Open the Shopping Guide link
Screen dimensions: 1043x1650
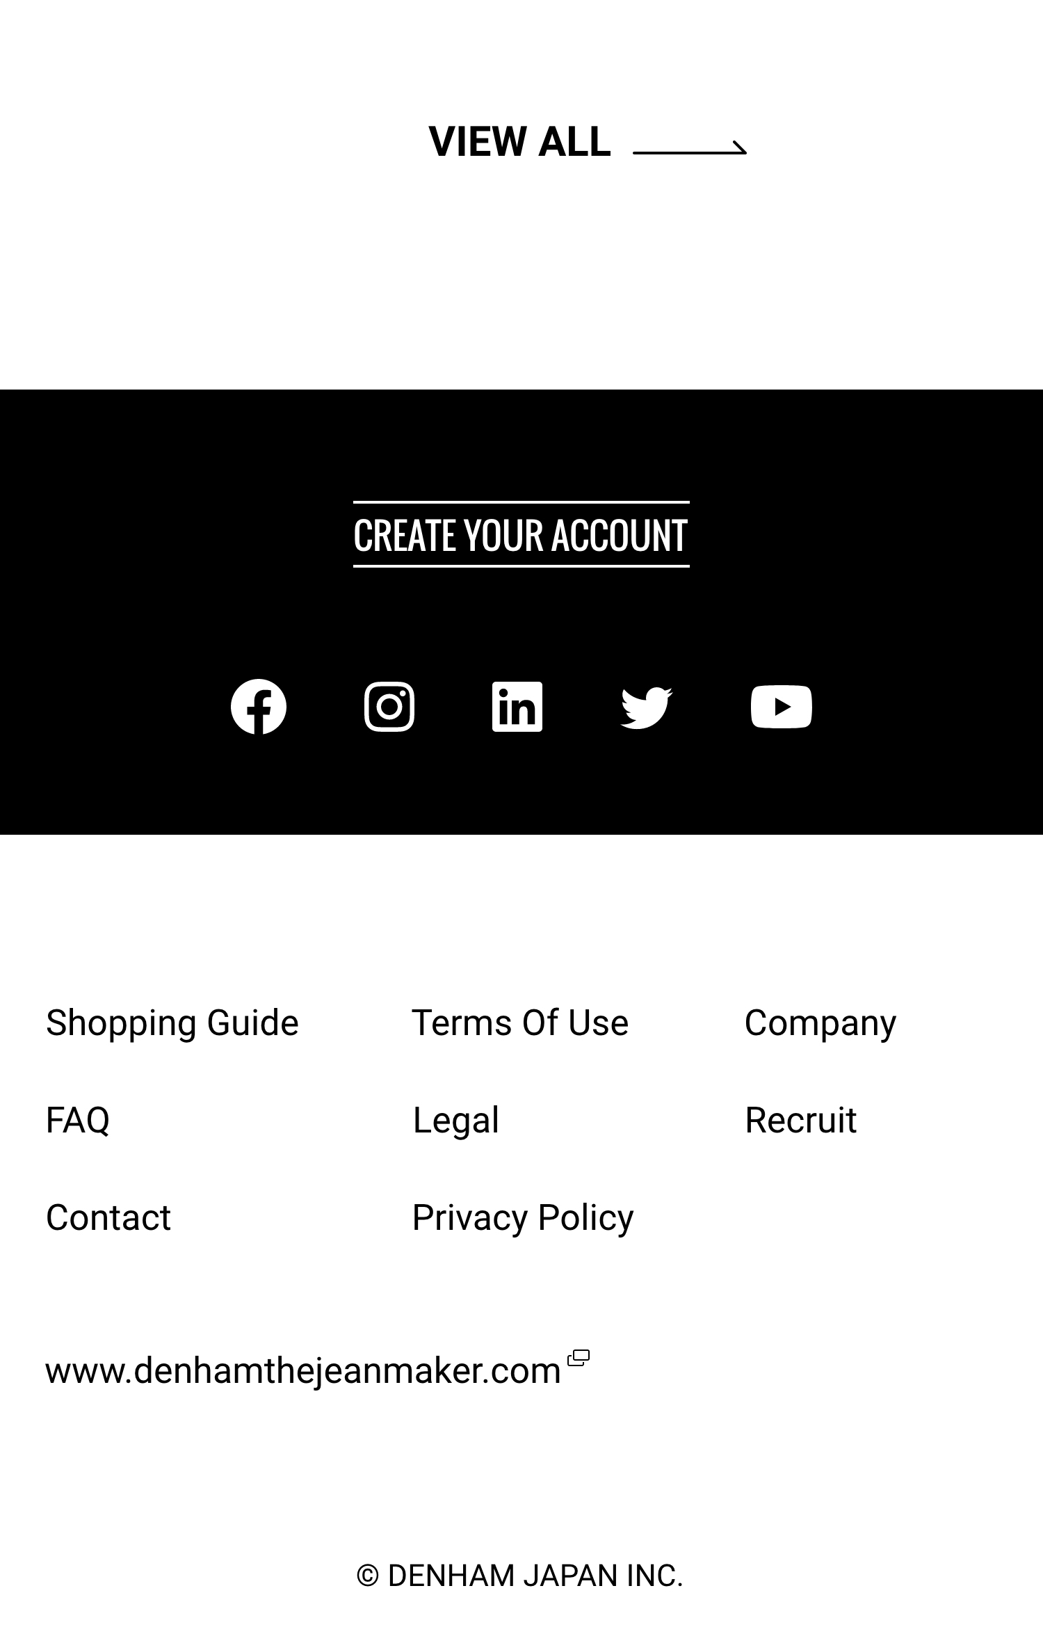pos(172,1023)
